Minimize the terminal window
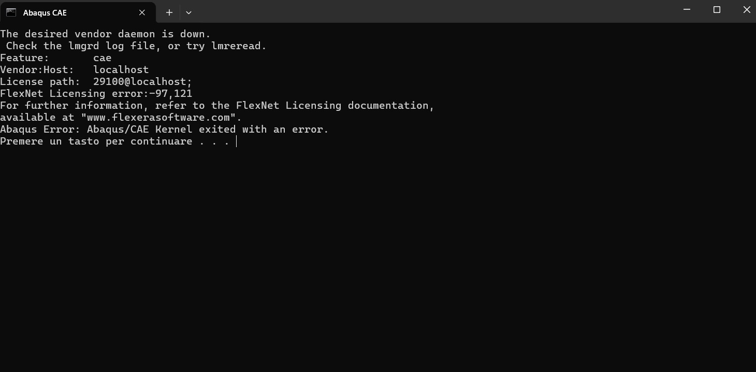The width and height of the screenshot is (756, 372). coord(687,10)
